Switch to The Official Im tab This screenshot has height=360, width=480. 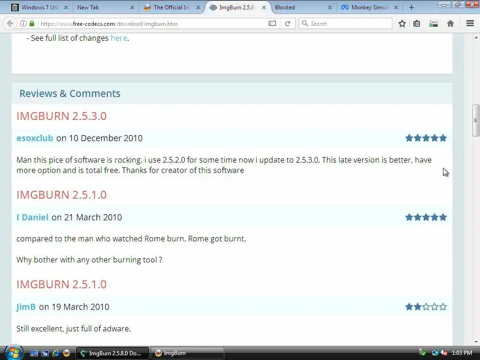coord(172,7)
